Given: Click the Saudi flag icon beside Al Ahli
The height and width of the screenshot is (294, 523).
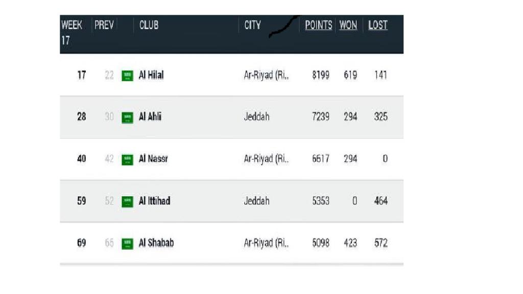Looking at the screenshot, I should (127, 118).
